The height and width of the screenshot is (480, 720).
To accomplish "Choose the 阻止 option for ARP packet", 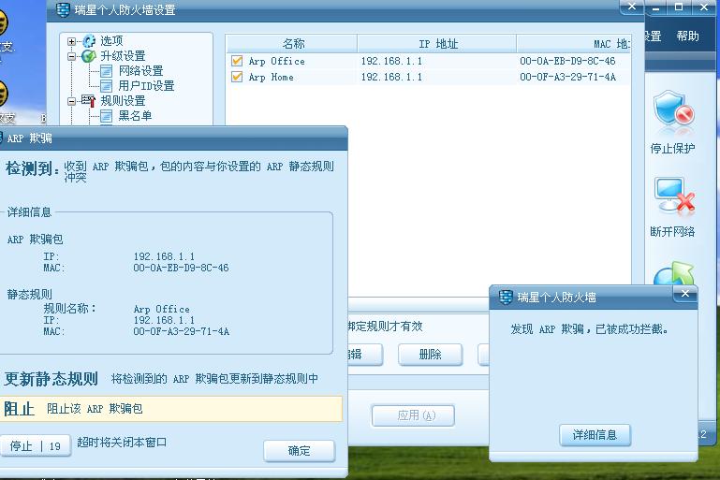I will pos(170,408).
